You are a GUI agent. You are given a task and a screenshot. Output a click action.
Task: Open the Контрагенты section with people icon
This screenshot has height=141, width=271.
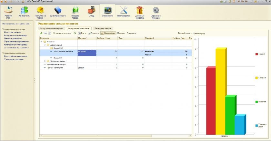point(25,12)
